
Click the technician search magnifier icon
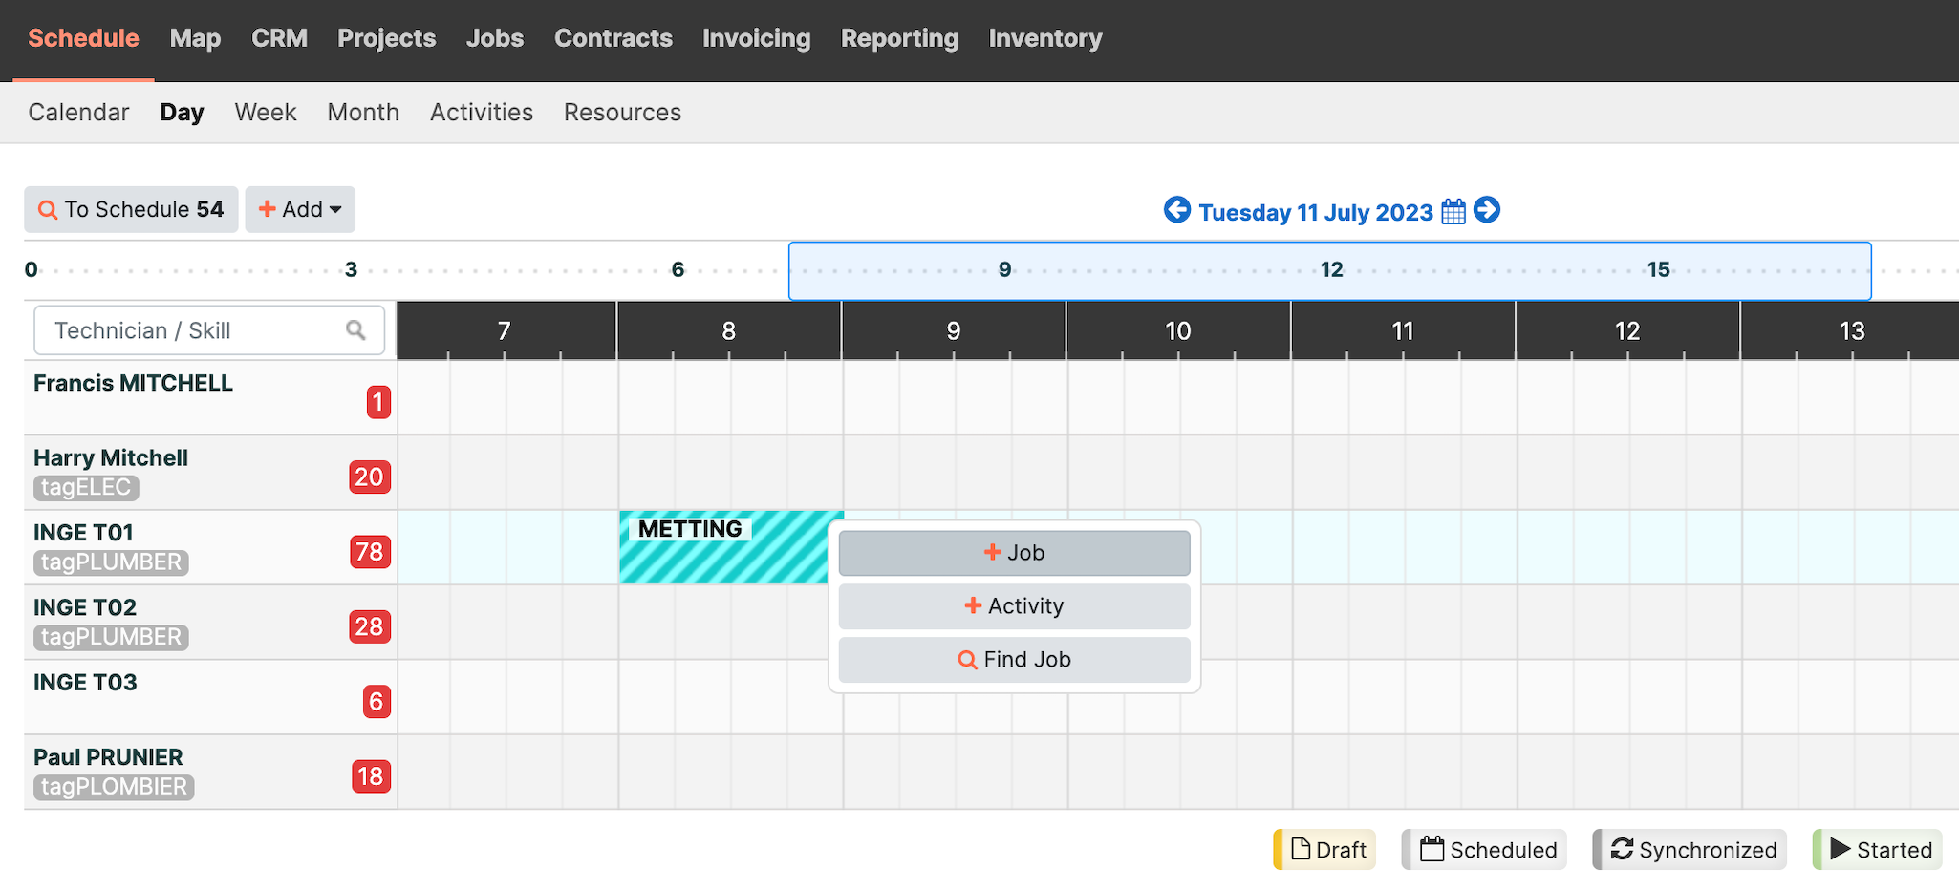coord(355,330)
